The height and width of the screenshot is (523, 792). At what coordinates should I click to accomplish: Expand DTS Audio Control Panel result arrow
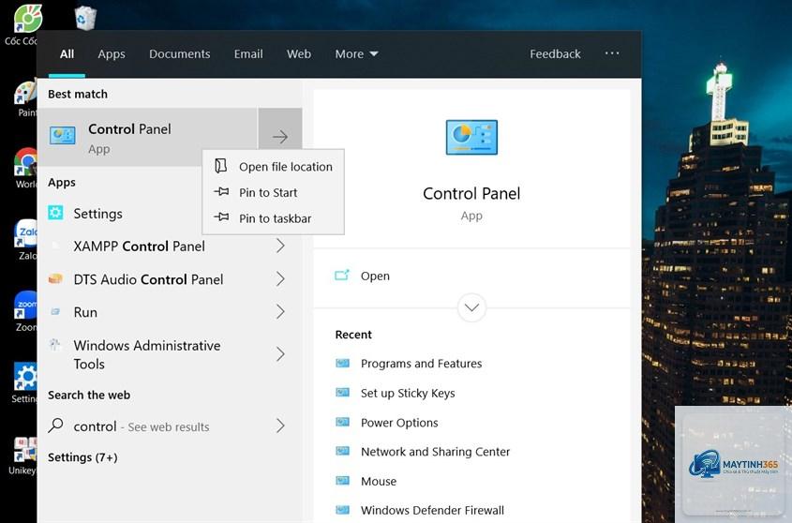coord(281,279)
